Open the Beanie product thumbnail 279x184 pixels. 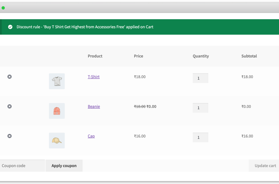tap(57, 111)
